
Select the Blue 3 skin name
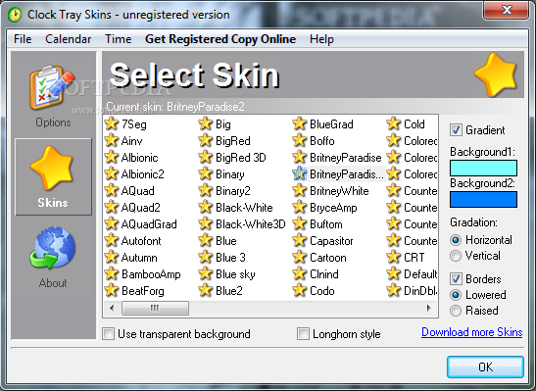point(230,258)
